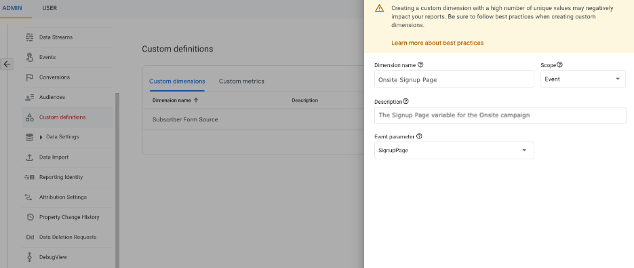634x268 pixels.
Task: Click the Attribution Settings path icon
Action: click(x=29, y=197)
